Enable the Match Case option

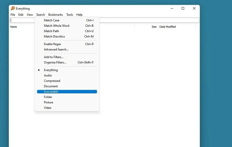pos(52,20)
